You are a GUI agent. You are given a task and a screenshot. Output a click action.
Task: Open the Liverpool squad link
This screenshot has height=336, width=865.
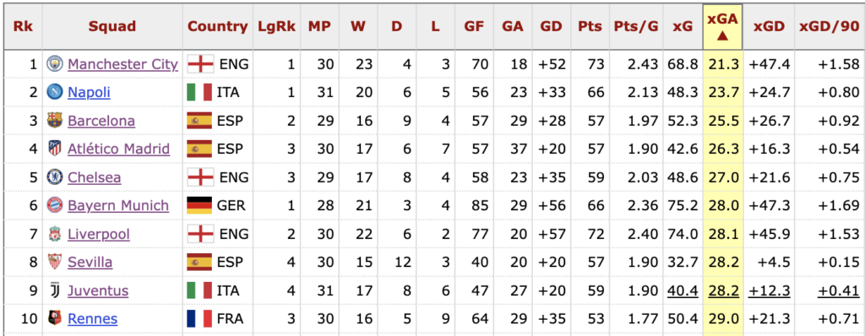(99, 234)
